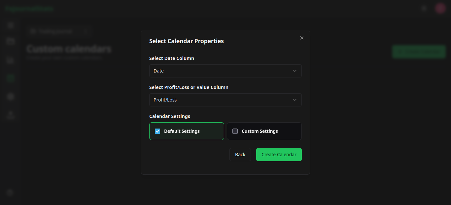The width and height of the screenshot is (451, 205).
Task: Click the settings icon at the sidebar bottom
Action: coord(10,192)
